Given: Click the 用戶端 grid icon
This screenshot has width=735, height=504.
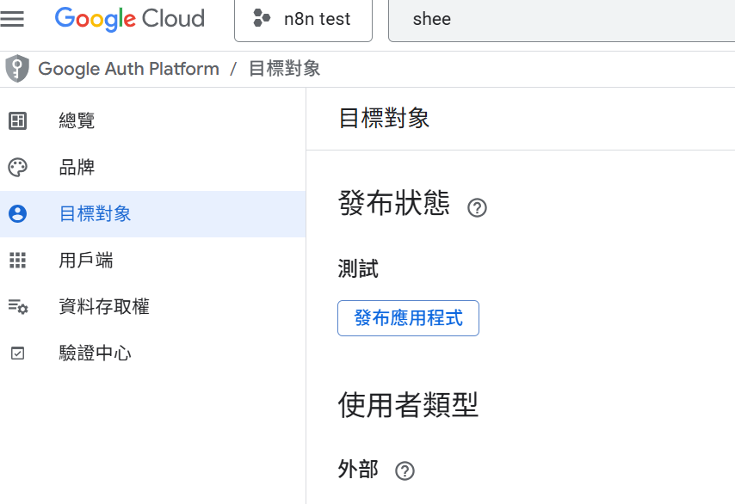Looking at the screenshot, I should [17, 261].
